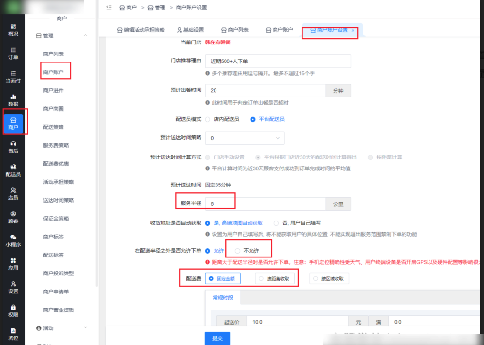The width and height of the screenshot is (484, 345).
Task: Open 配送策略 in the side menu
Action: click(x=53, y=127)
